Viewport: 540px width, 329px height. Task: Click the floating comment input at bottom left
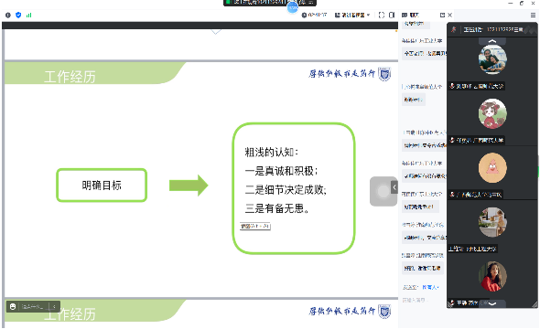tap(33, 306)
